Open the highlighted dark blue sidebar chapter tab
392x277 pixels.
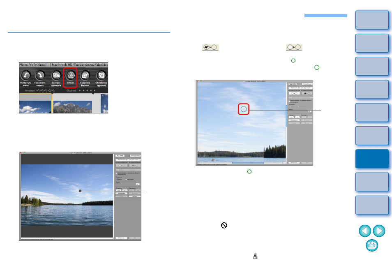372,159
